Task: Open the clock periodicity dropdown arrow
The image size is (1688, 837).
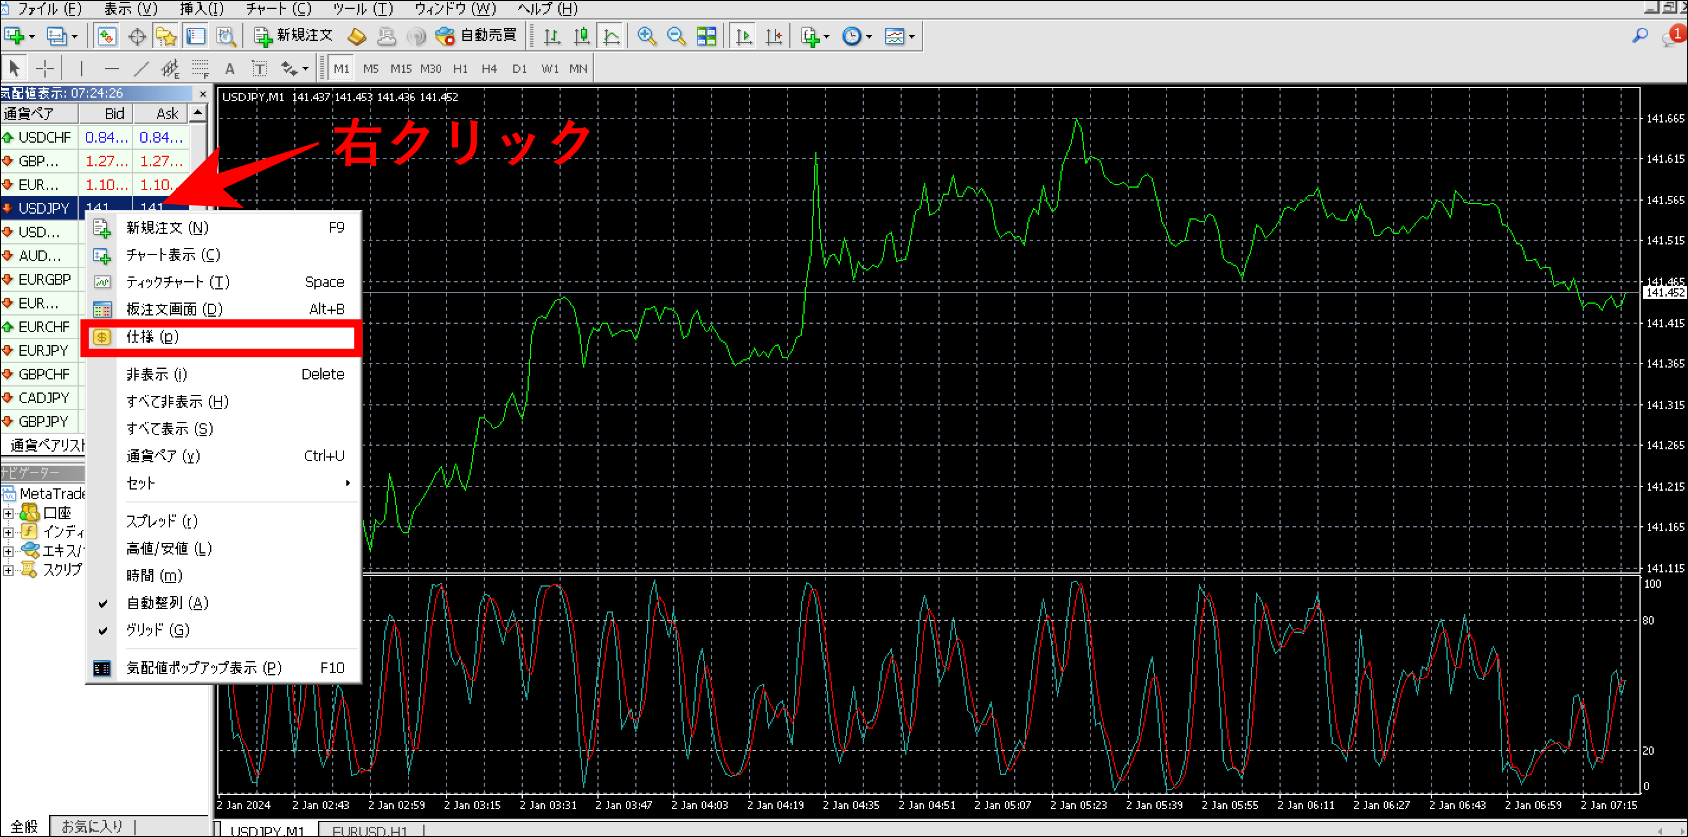Action: click(x=869, y=37)
